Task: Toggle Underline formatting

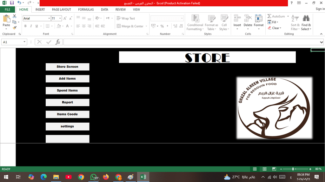Action: pos(37,26)
